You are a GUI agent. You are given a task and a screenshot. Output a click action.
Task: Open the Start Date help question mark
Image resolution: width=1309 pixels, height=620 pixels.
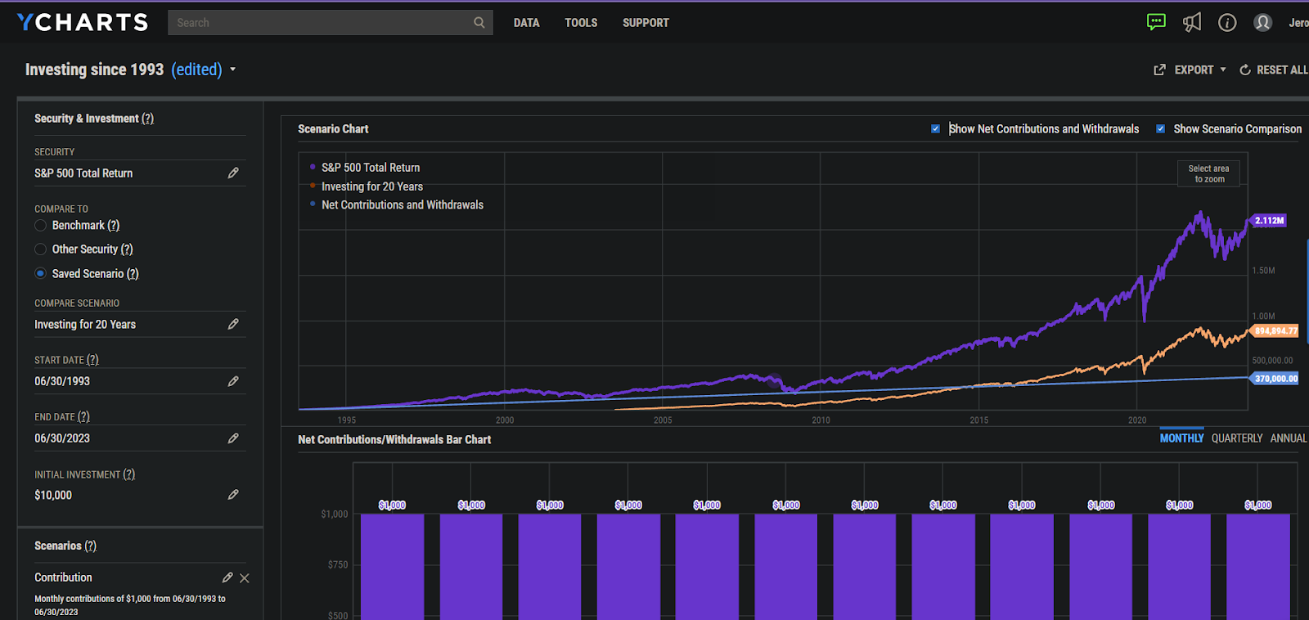tap(92, 360)
